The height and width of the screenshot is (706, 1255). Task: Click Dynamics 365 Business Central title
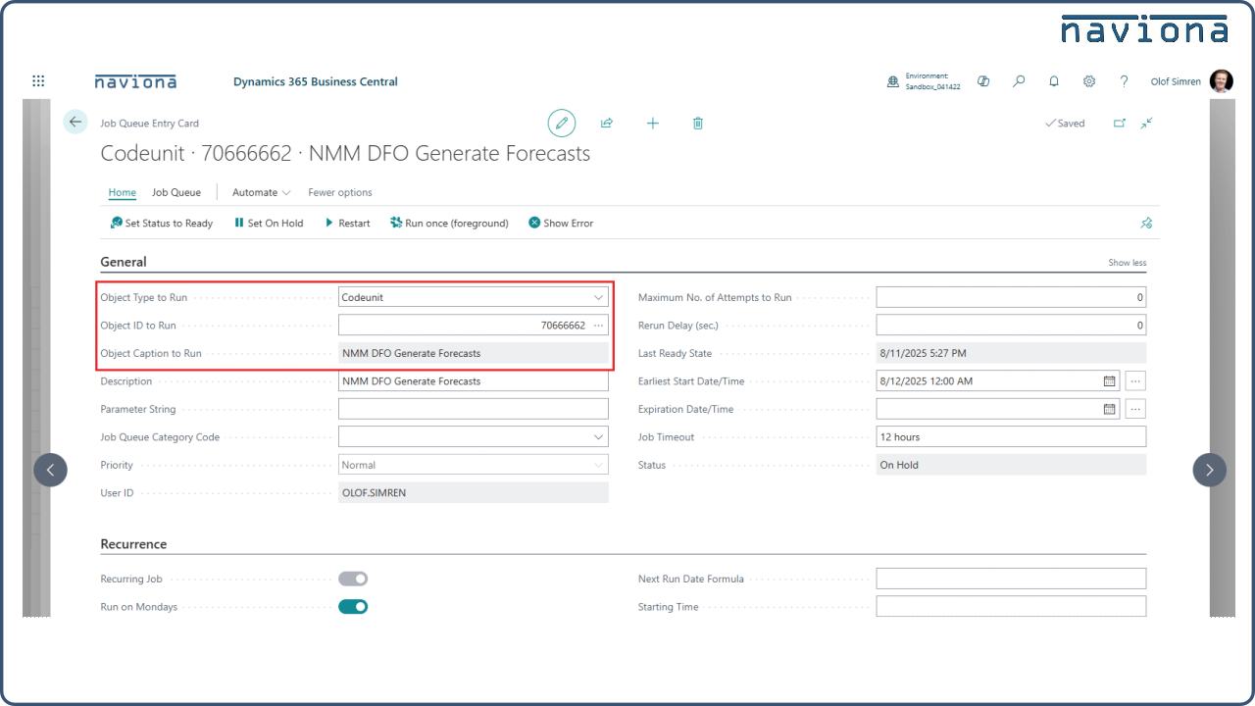coord(316,82)
